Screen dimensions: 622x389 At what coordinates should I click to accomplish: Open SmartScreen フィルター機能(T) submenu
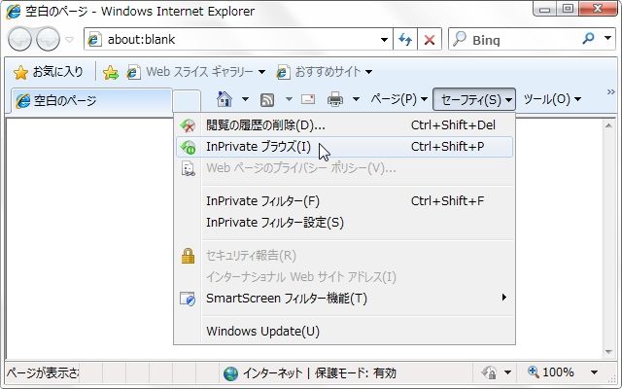point(344,299)
